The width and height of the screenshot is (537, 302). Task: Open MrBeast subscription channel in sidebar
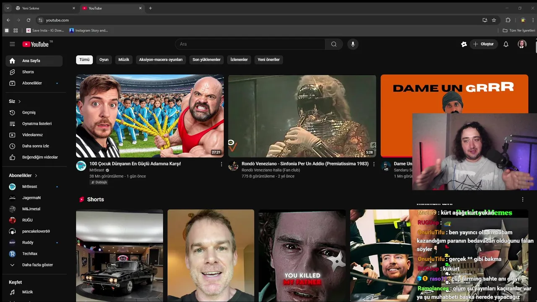(34, 187)
